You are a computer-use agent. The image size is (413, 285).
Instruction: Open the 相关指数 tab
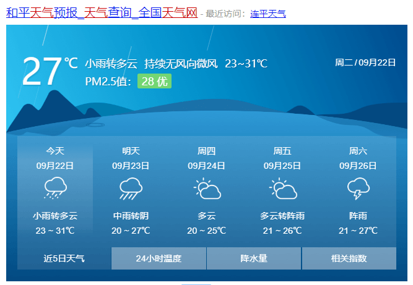(x=349, y=258)
